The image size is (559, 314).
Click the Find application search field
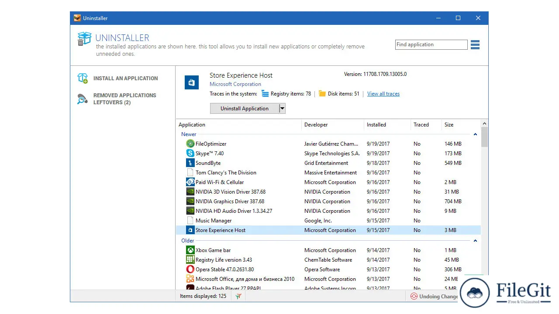tap(431, 44)
